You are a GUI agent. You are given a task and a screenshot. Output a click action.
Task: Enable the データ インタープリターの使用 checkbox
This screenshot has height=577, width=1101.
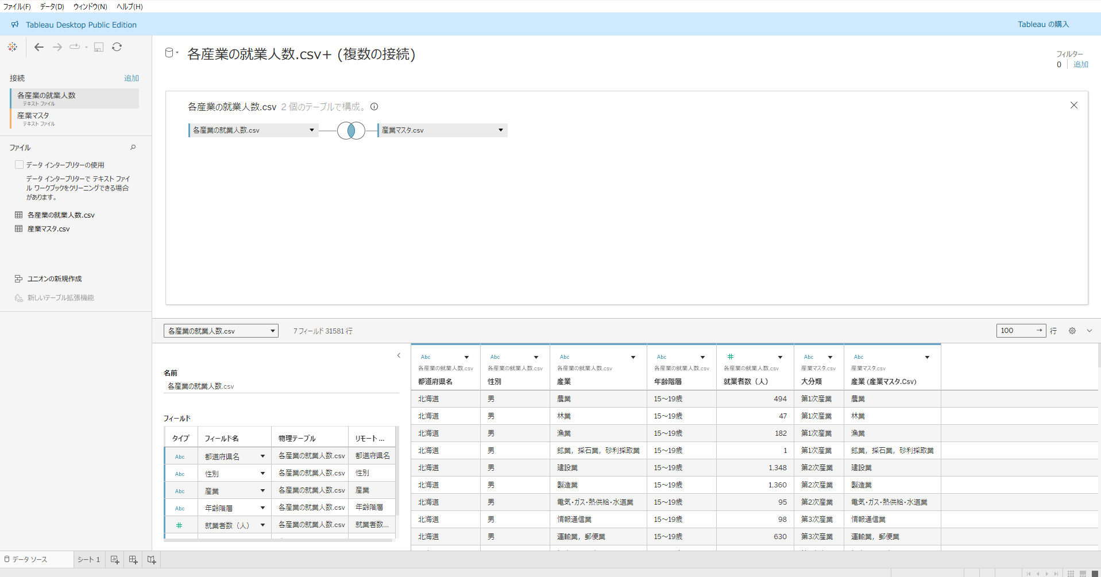coord(19,165)
